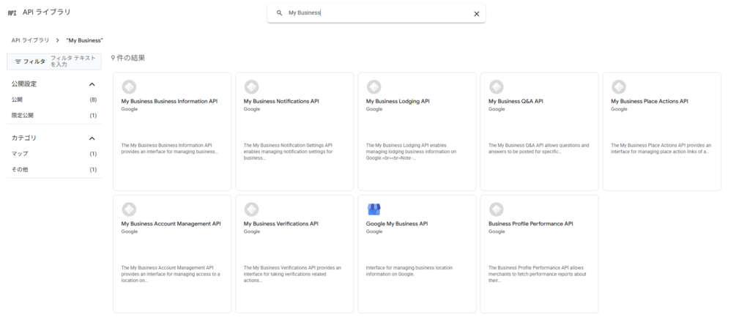Select the 公開 visibility filter

(18, 100)
